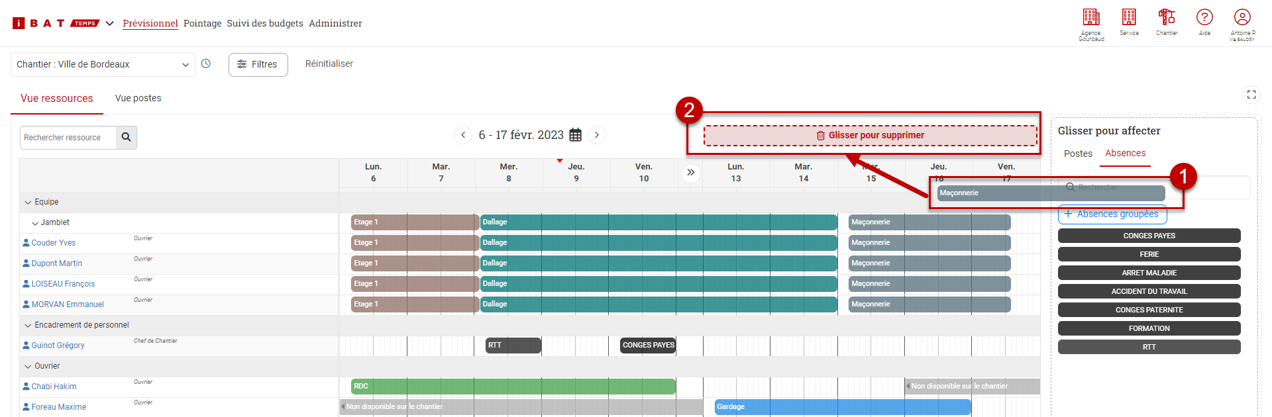
Task: Click the Service building icon
Action: [1129, 18]
